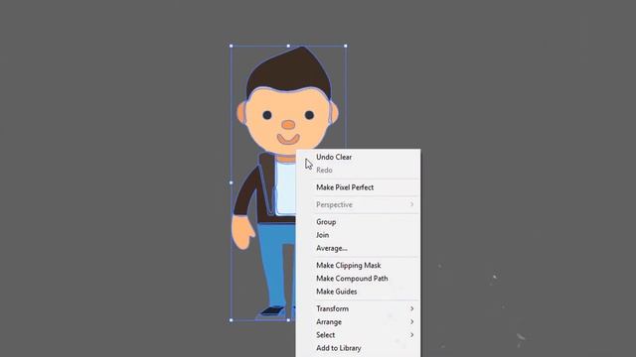Expand the Perspective submenu arrow
The width and height of the screenshot is (636, 357).
coord(411,205)
